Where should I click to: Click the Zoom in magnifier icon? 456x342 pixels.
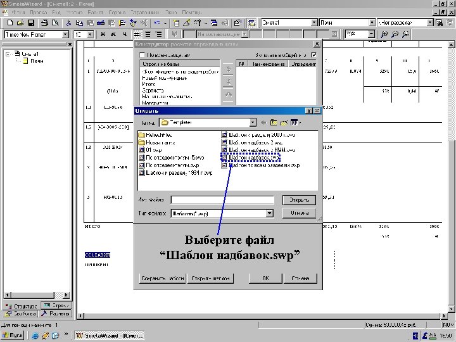(384, 34)
